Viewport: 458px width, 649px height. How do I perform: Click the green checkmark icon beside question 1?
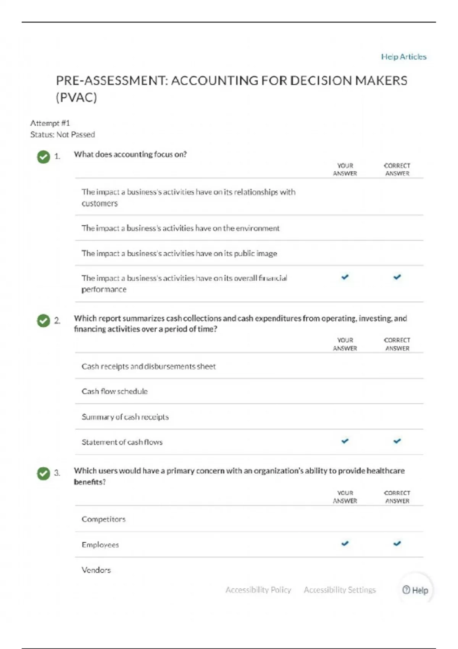44,157
